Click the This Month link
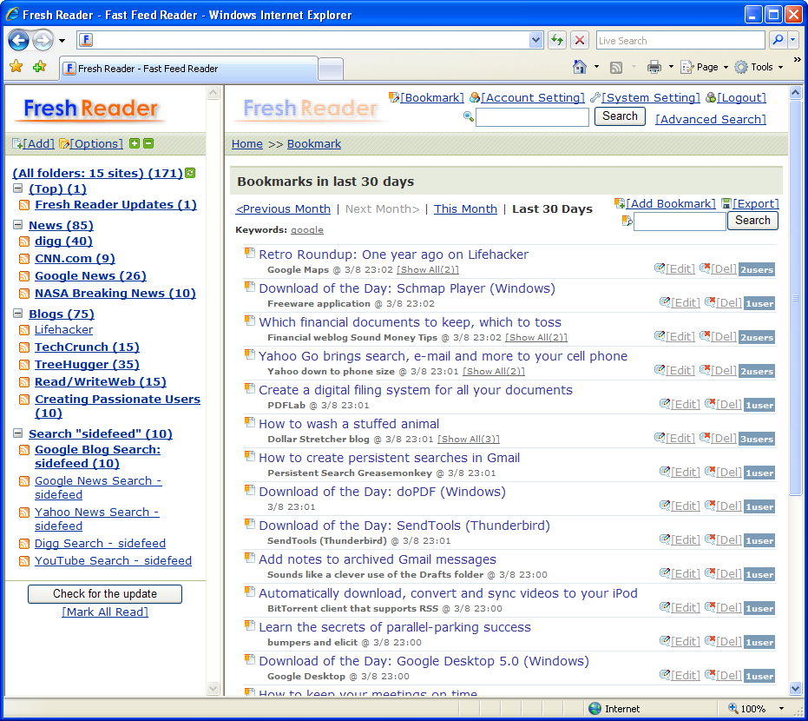This screenshot has width=808, height=721. click(465, 208)
